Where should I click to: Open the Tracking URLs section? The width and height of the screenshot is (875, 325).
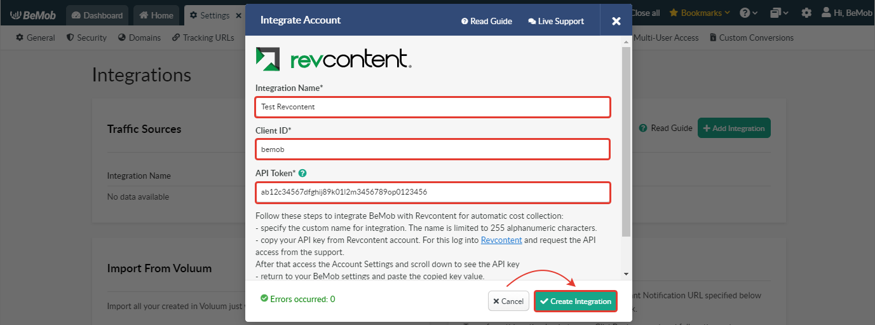(203, 38)
